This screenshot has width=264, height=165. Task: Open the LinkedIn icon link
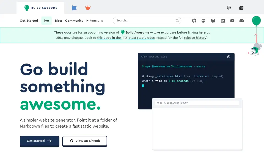click(x=223, y=21)
